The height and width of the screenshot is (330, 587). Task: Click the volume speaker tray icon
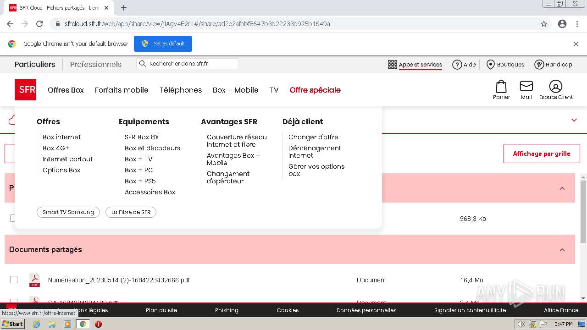click(x=521, y=324)
